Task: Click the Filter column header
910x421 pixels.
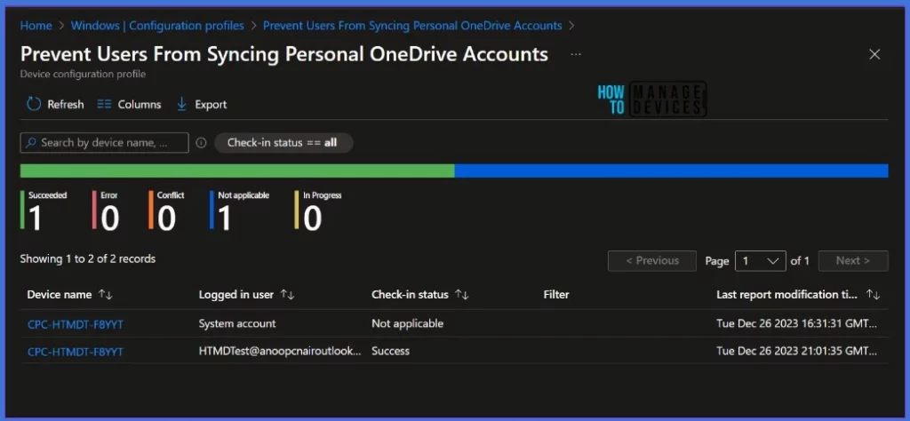Action: pyautogui.click(x=556, y=295)
